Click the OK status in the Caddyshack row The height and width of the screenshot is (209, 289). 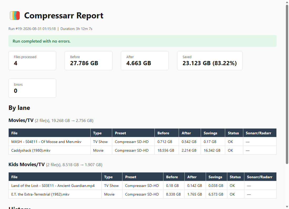[230, 150]
